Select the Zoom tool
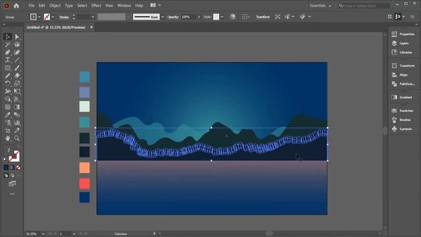This screenshot has height=237, width=421. point(17,138)
